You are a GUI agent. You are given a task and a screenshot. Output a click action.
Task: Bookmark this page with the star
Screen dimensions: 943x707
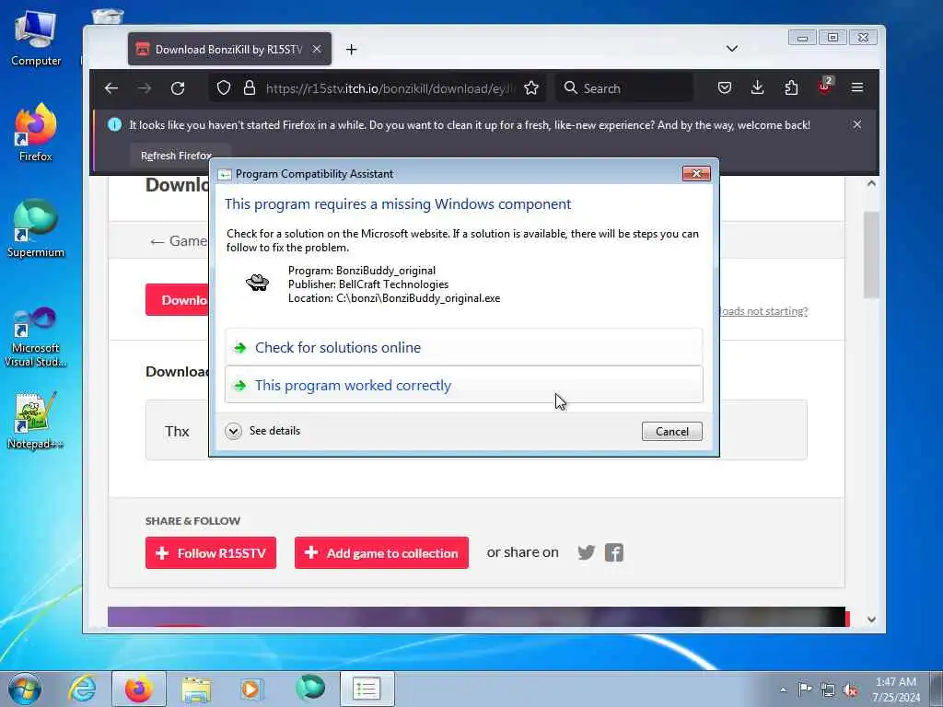(x=531, y=88)
